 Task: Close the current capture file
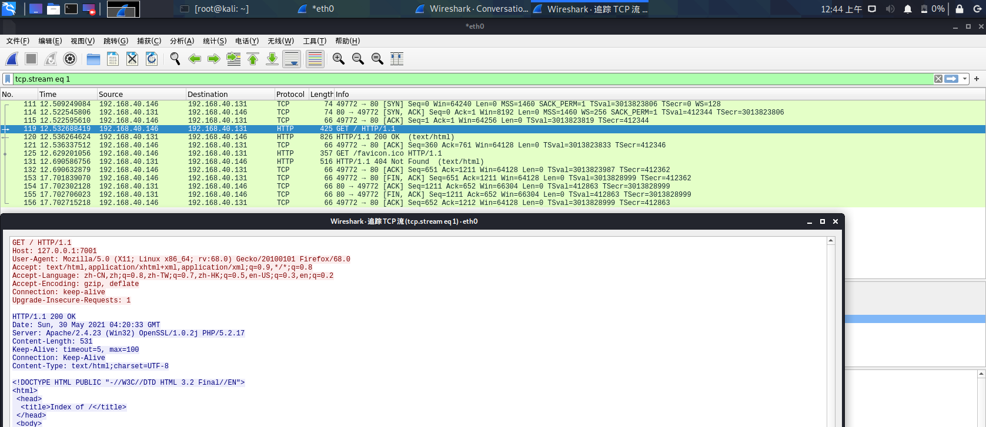132,59
